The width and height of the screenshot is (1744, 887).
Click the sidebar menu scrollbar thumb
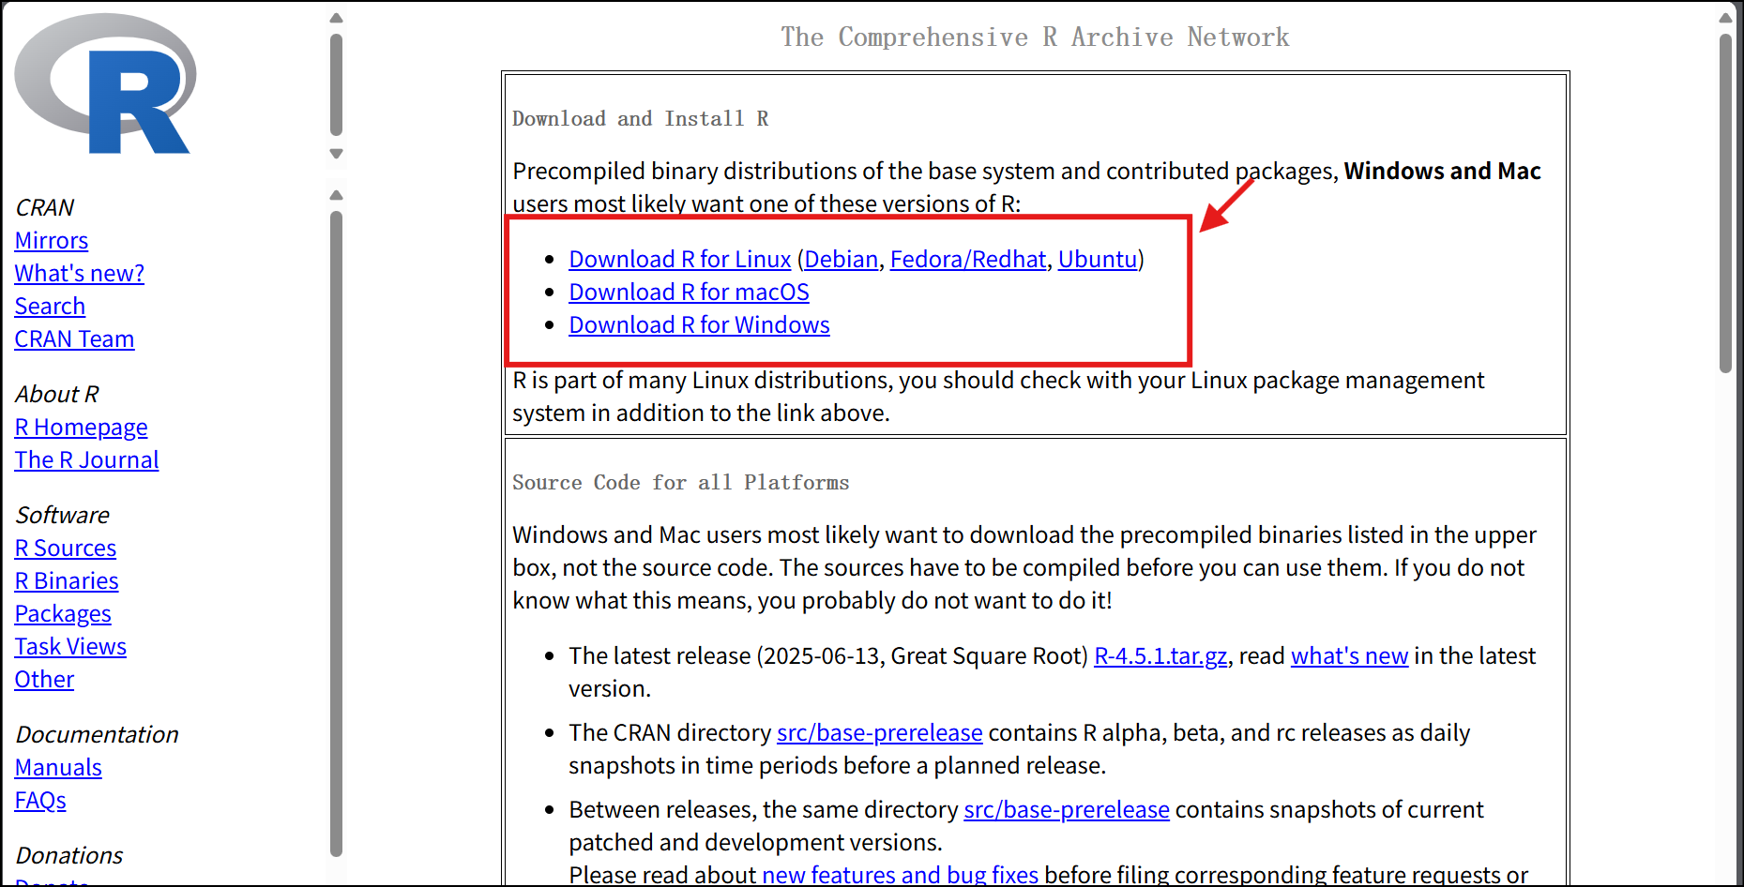click(x=337, y=534)
